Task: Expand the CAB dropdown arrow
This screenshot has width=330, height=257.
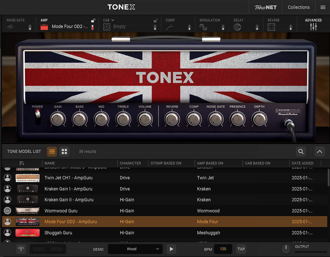Action: (x=112, y=20)
